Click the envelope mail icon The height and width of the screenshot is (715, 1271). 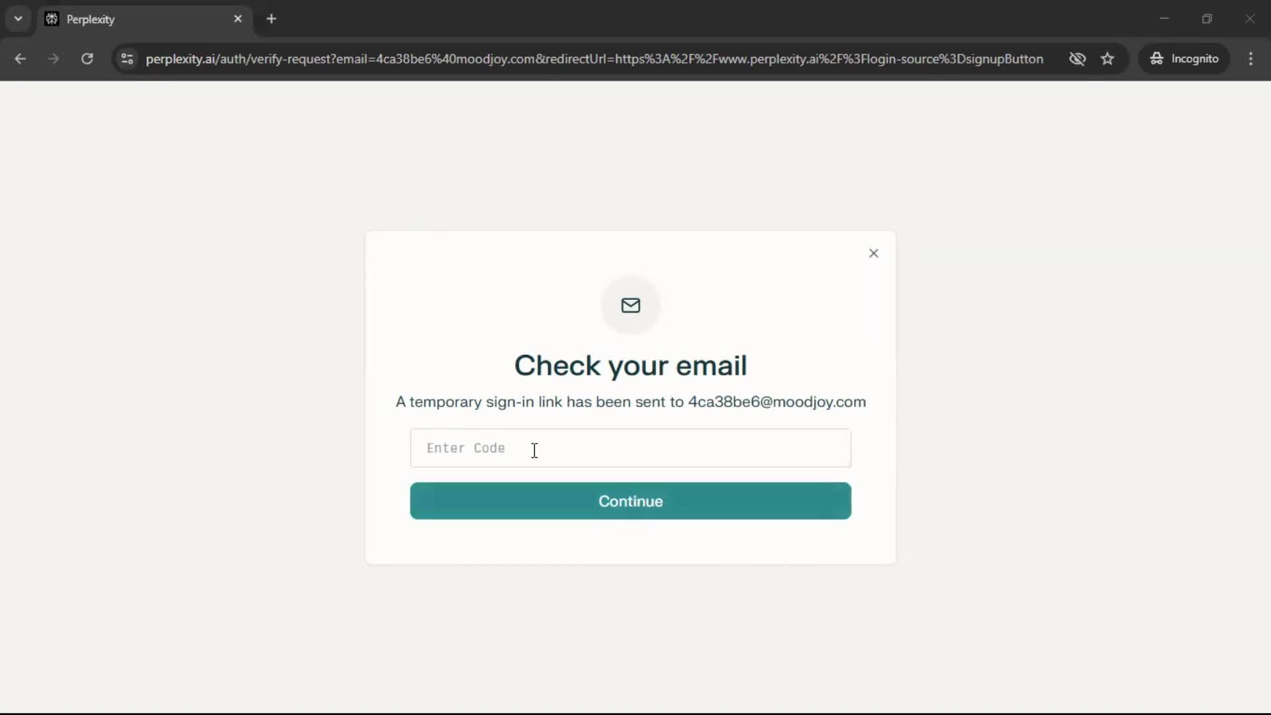[631, 305]
